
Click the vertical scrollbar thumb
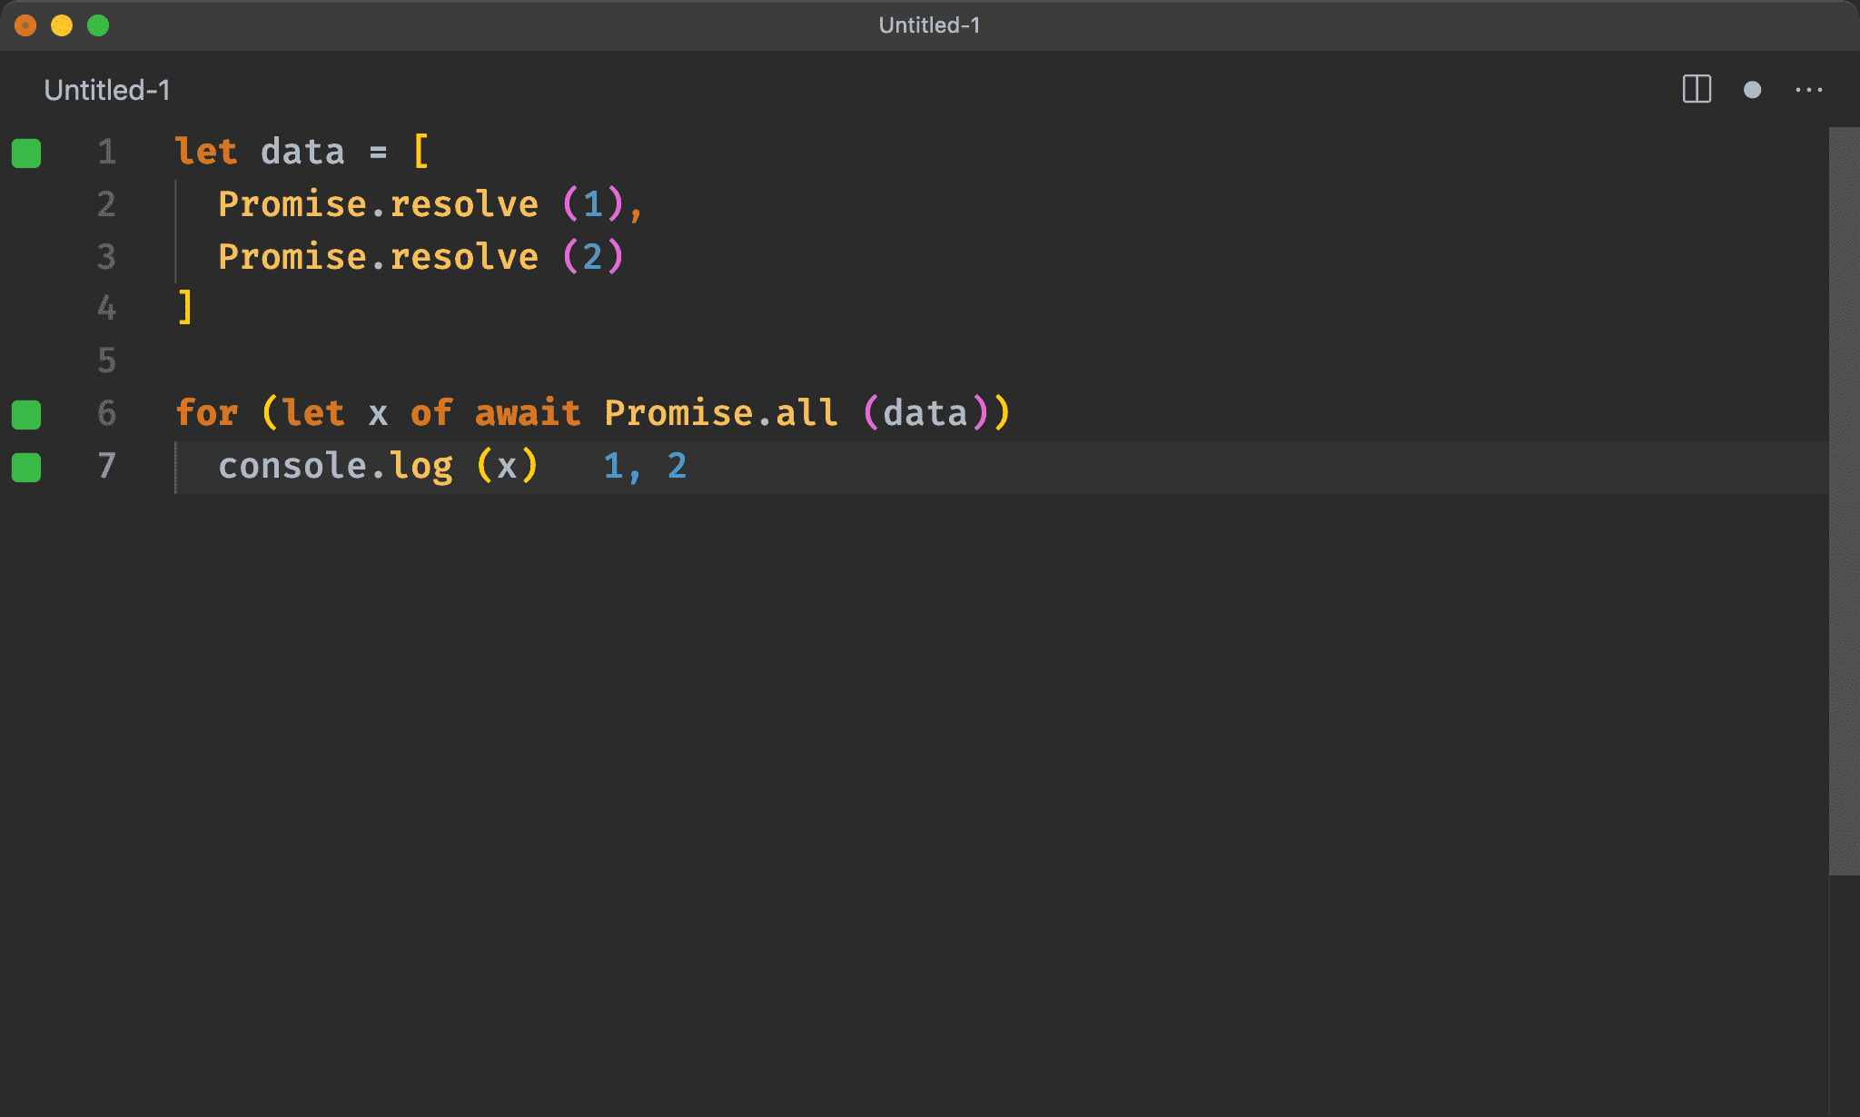point(1844,499)
